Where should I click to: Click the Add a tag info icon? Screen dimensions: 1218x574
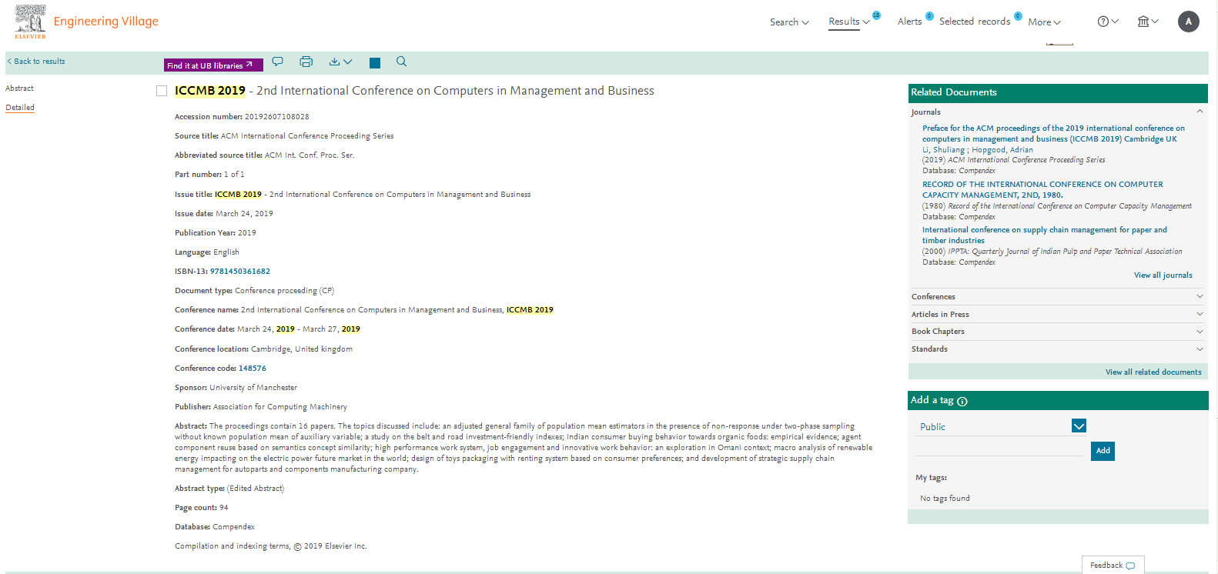tap(962, 401)
